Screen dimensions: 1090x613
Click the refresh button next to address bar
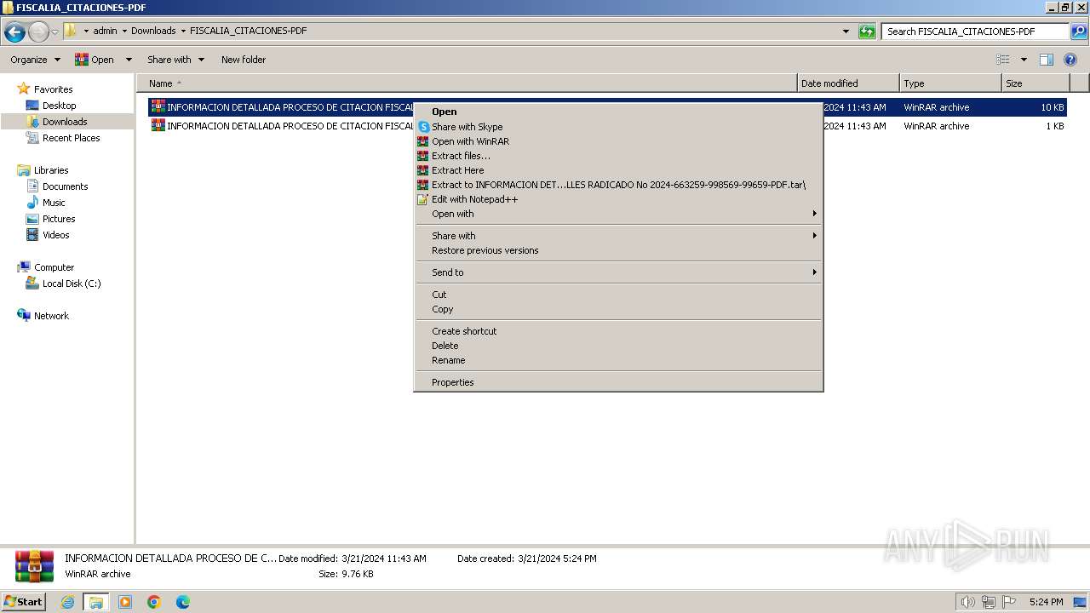[867, 32]
